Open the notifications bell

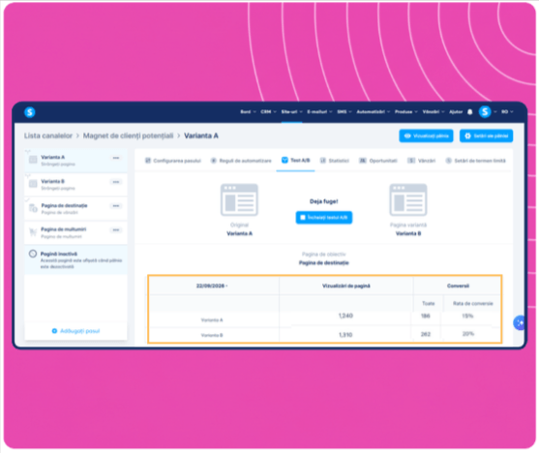(x=470, y=111)
